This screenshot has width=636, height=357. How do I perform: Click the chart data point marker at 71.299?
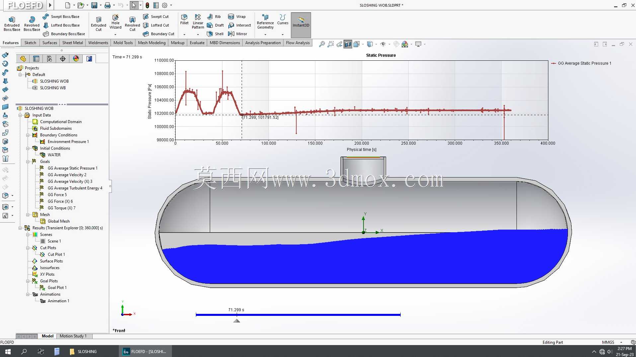click(242, 115)
